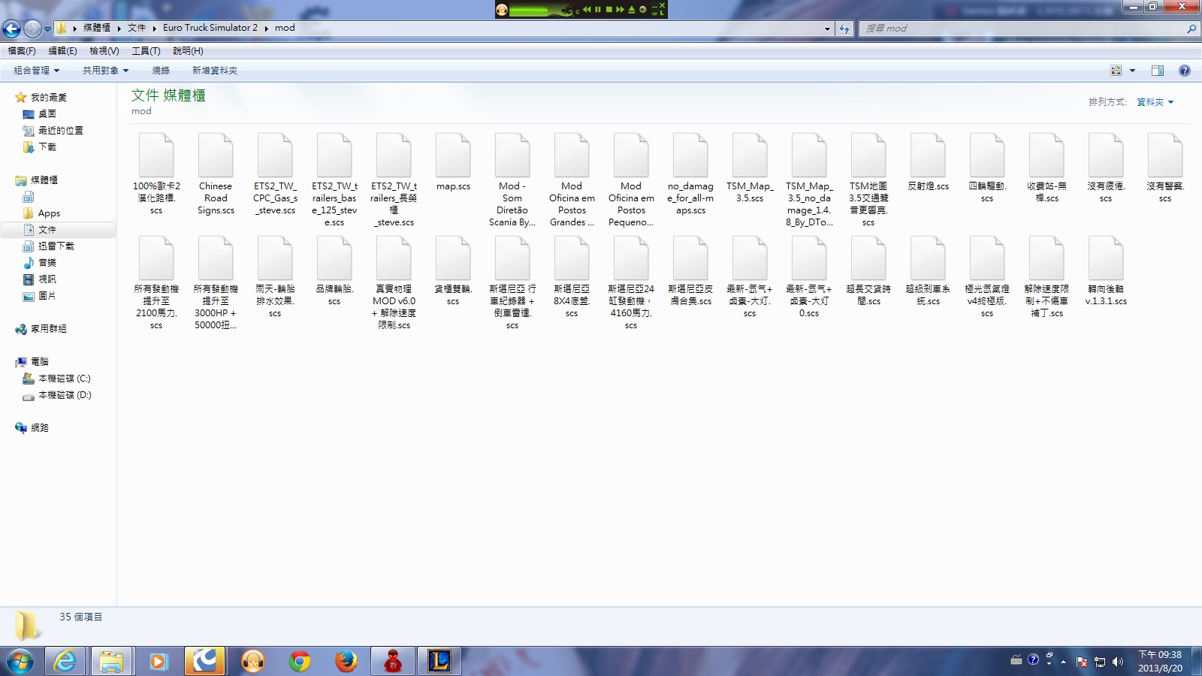
Task: Open the Help question mark button
Action: pos(1184,71)
